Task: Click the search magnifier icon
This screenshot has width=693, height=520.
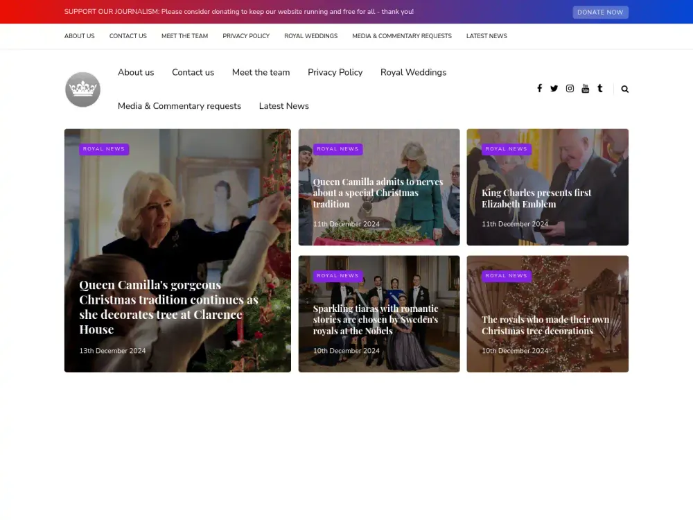Action: [624, 89]
